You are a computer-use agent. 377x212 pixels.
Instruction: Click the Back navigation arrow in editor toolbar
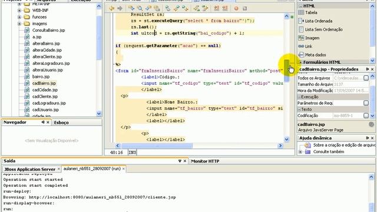(x=111, y=8)
